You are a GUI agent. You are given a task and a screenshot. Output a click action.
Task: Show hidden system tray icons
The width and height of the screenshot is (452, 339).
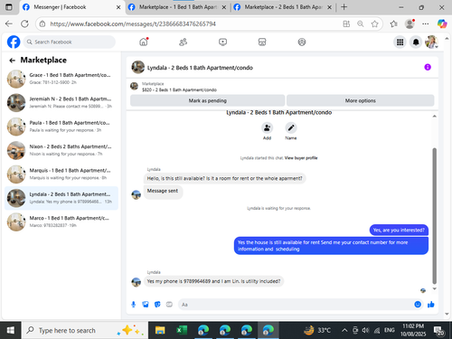tap(344, 331)
